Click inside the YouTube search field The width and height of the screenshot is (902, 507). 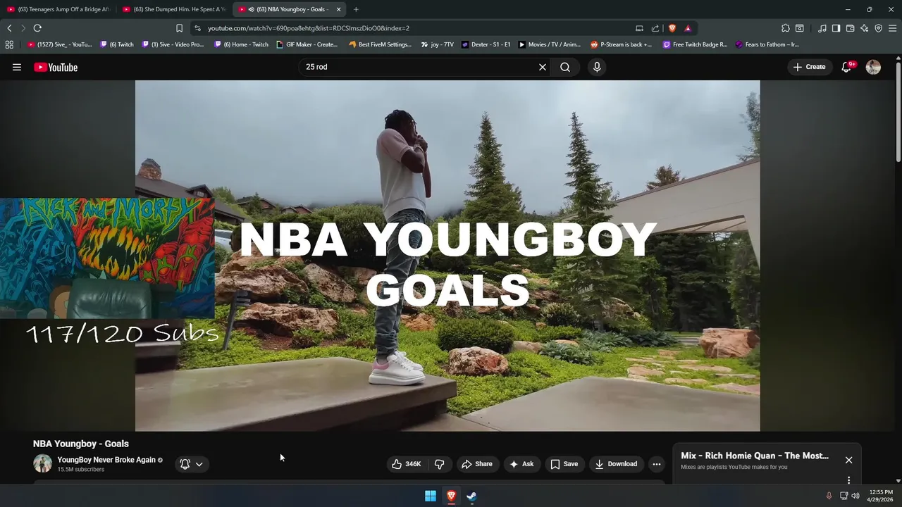click(x=419, y=67)
